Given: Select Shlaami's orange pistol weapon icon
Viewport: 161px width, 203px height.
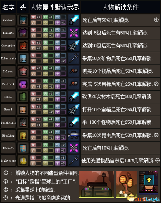Looking at the screenshot, I should point(74,71).
